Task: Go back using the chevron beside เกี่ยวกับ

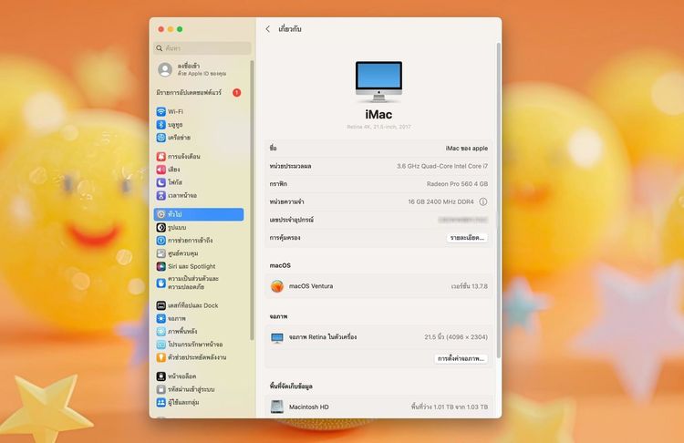Action: coord(267,29)
